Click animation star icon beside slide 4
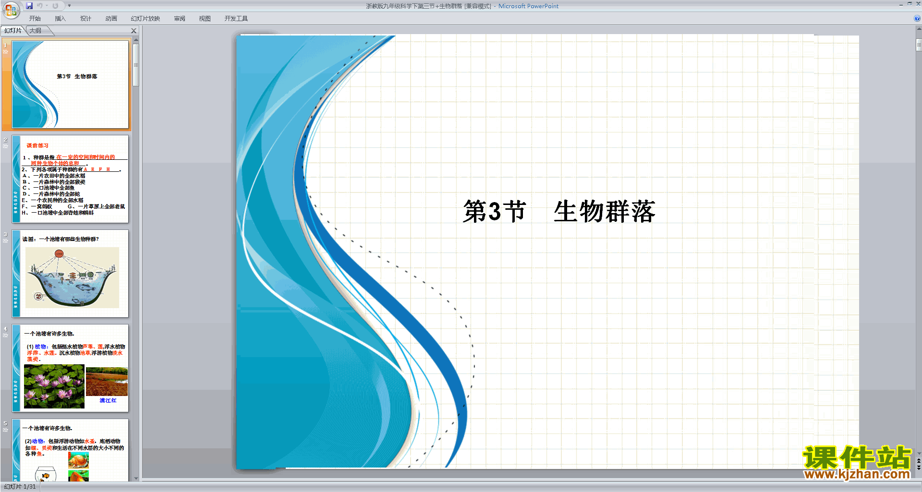This screenshot has width=922, height=492. [x=6, y=336]
